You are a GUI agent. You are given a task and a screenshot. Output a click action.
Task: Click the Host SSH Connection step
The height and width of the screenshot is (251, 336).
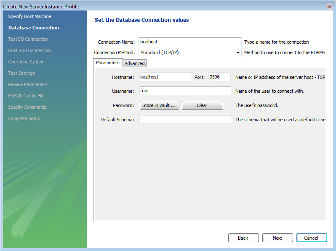[x=29, y=50]
